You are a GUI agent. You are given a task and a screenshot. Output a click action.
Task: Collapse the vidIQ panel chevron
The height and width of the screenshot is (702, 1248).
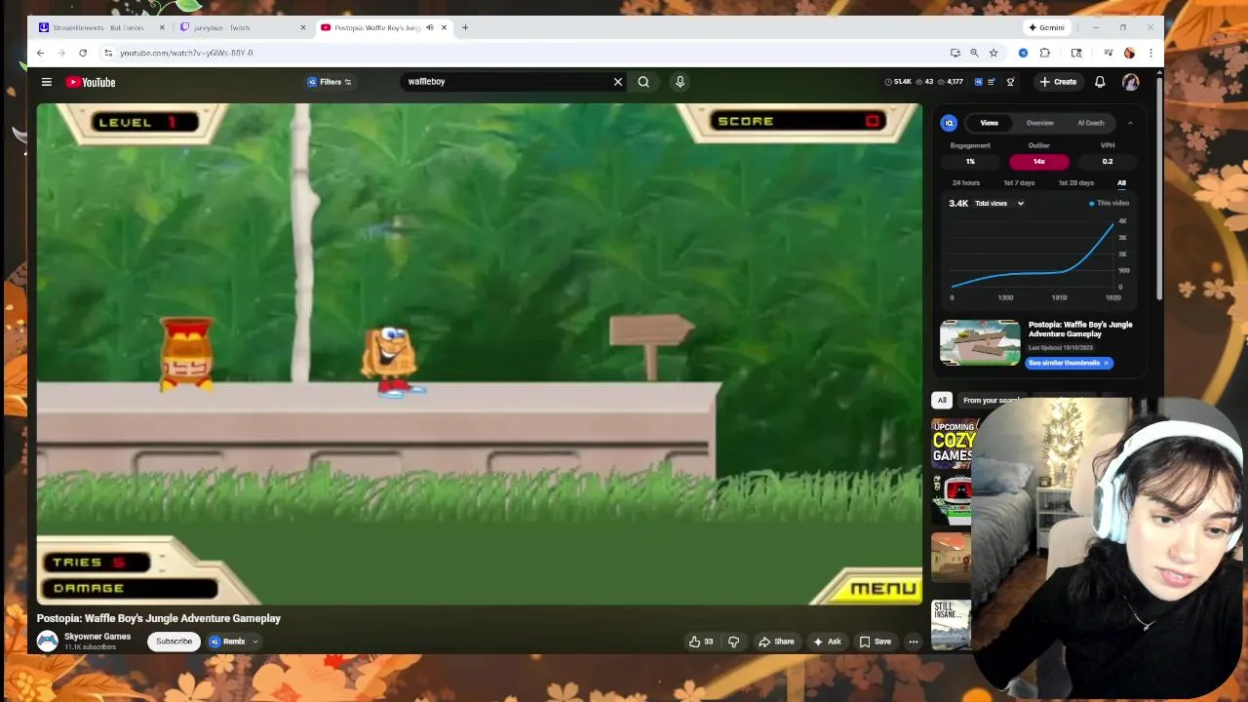[x=1130, y=123]
